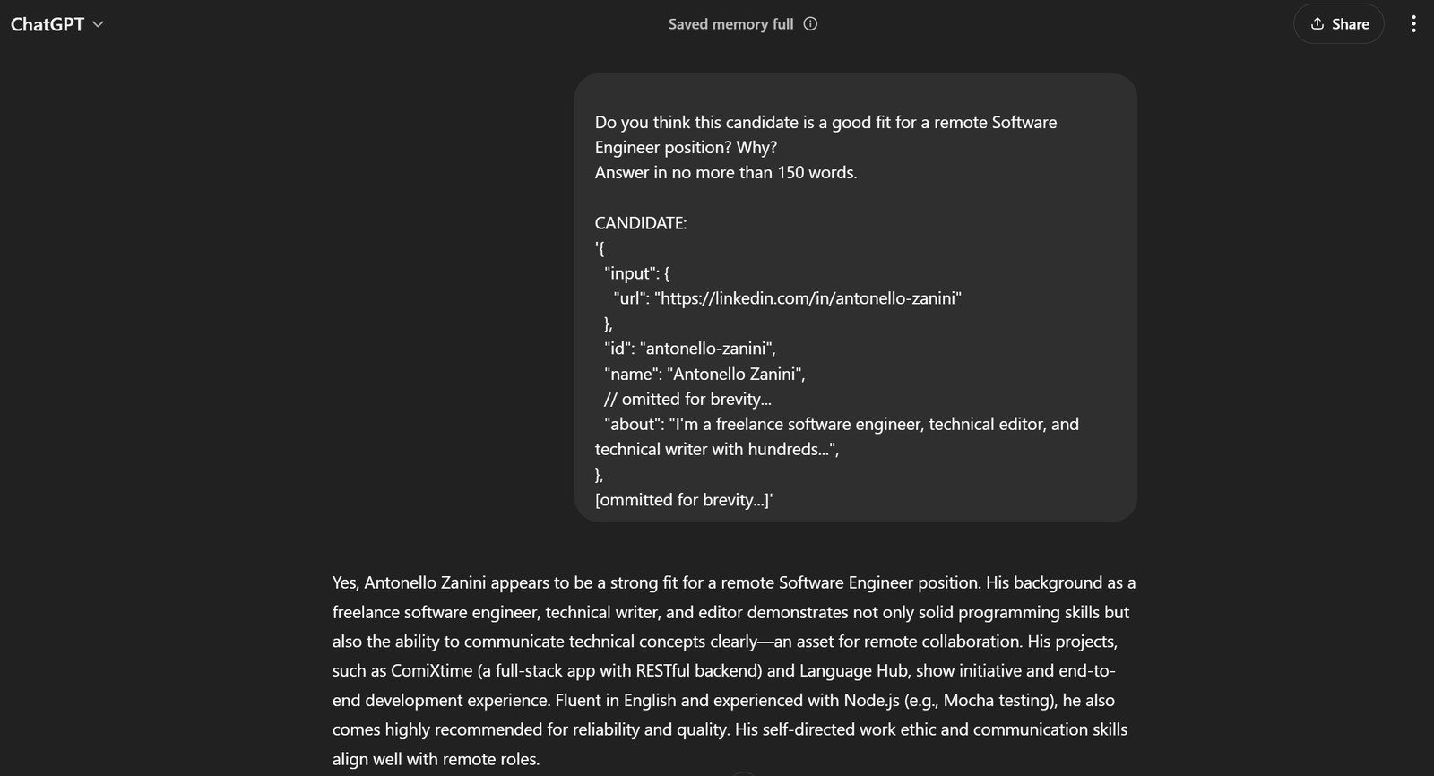Click the Share button
The width and height of the screenshot is (1434, 776).
[x=1339, y=23]
